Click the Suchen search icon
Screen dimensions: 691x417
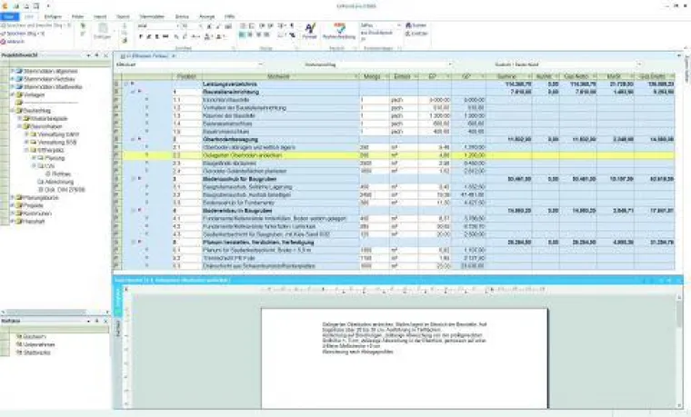point(409,26)
